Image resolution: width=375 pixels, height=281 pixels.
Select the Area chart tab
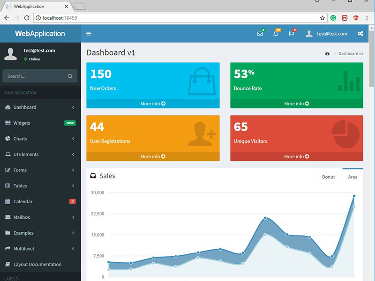[352, 177]
